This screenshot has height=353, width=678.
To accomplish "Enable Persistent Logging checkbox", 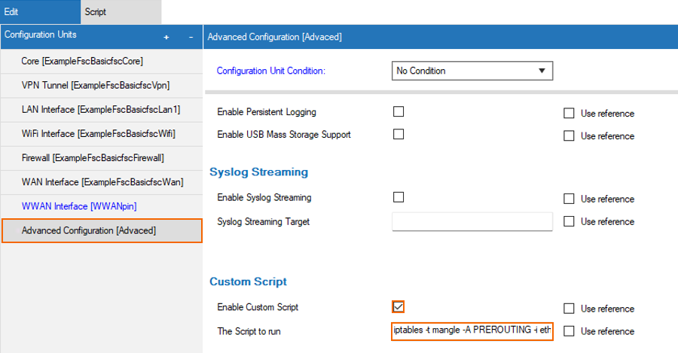I will [x=399, y=111].
